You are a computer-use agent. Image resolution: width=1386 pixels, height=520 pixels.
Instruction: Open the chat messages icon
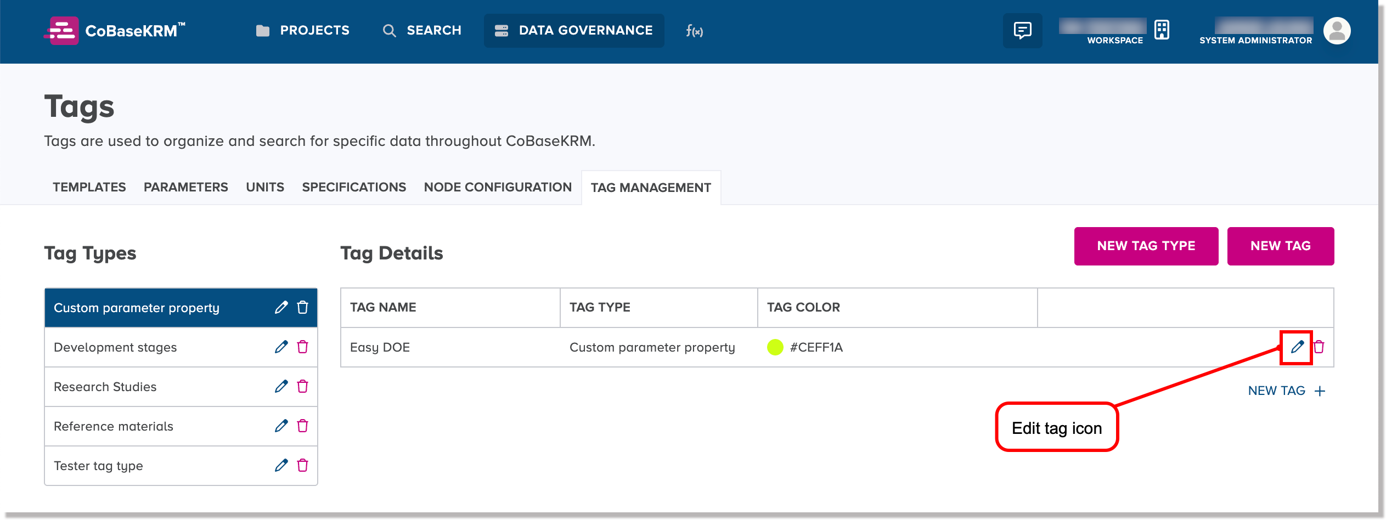coord(1022,31)
